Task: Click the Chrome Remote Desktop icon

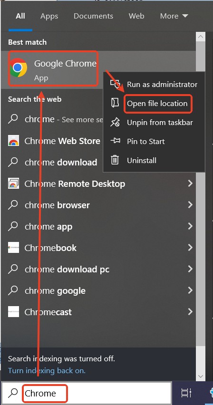Action: (13, 183)
